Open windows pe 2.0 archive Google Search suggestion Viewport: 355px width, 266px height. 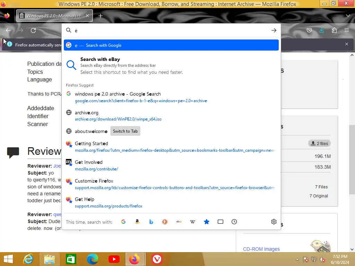click(171, 97)
